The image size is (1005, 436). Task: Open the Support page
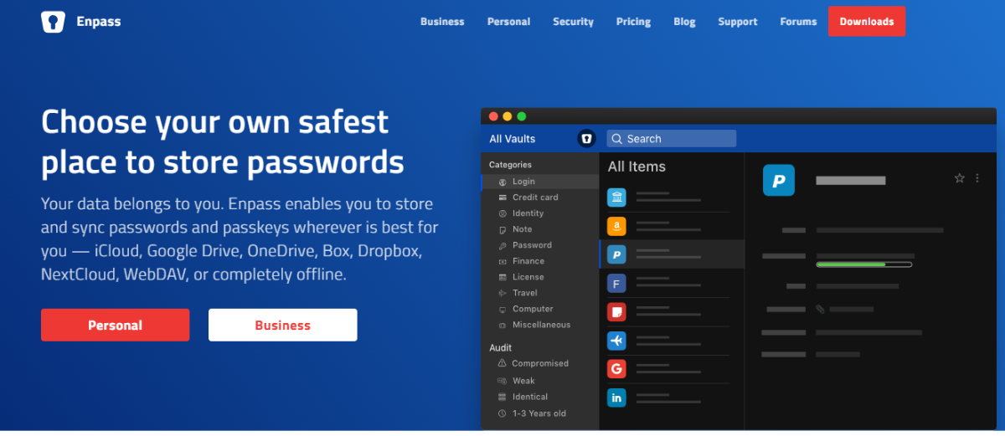point(737,22)
